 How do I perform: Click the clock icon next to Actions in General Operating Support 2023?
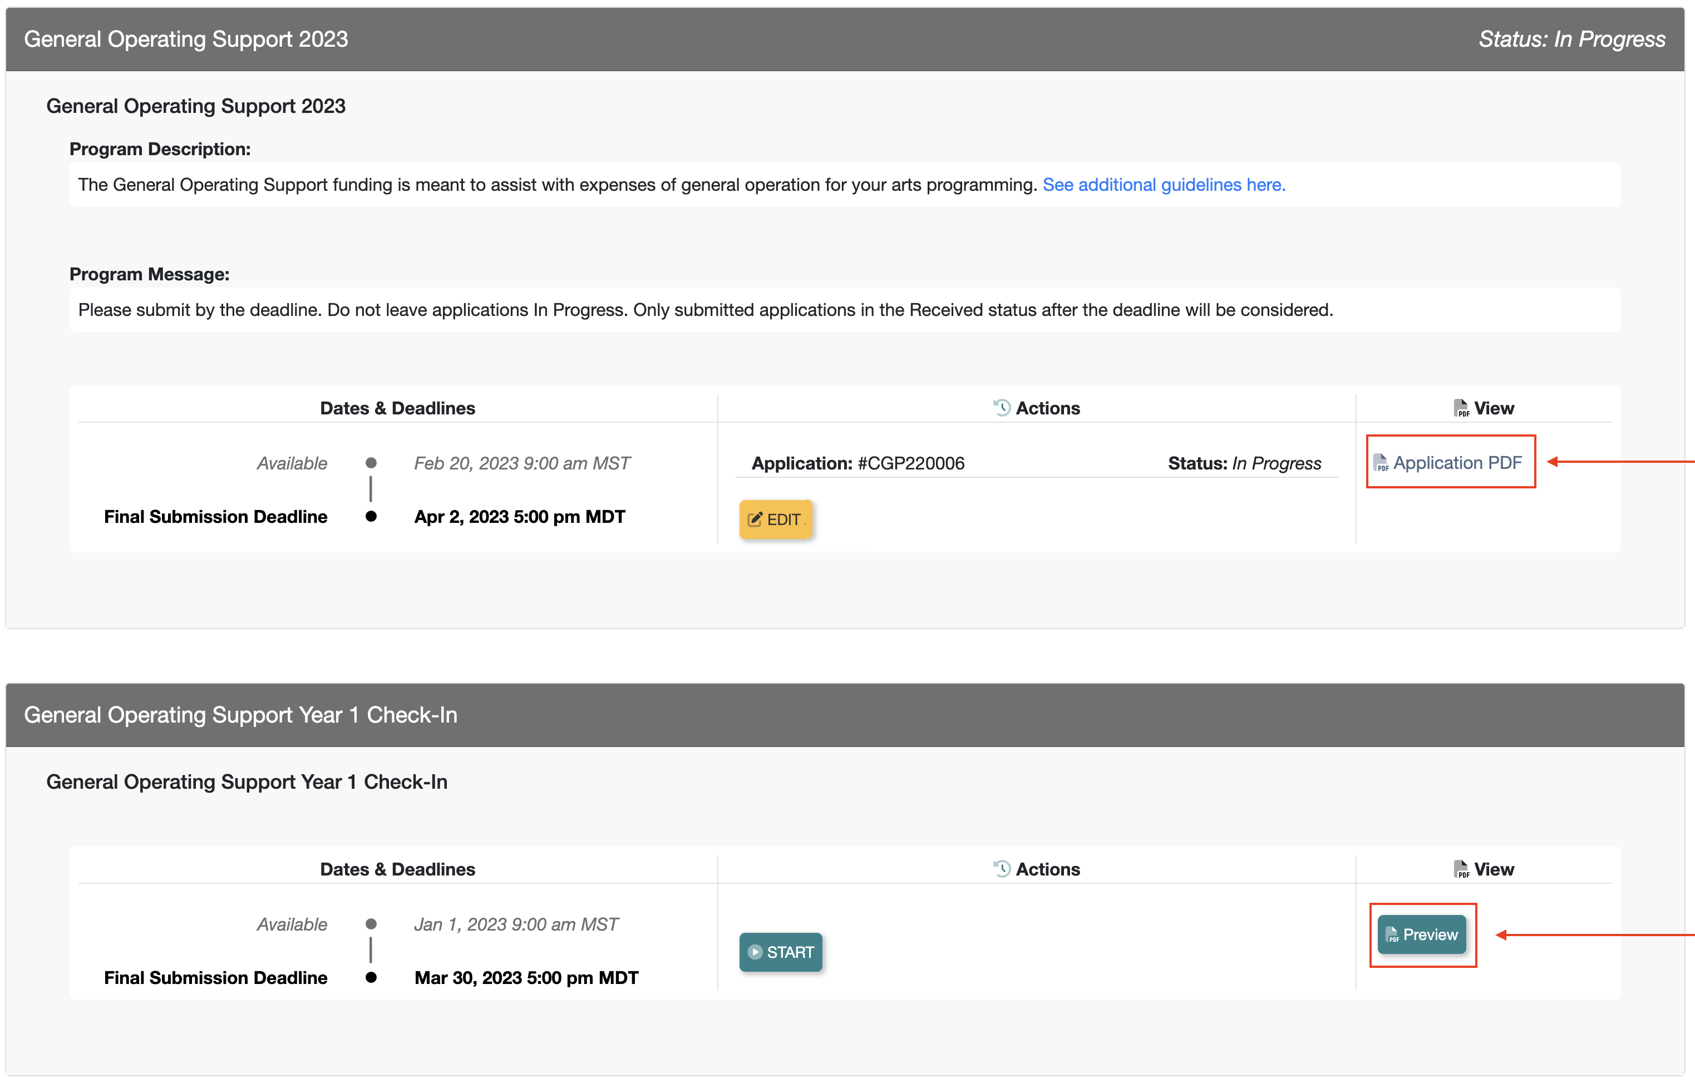[x=1002, y=408]
